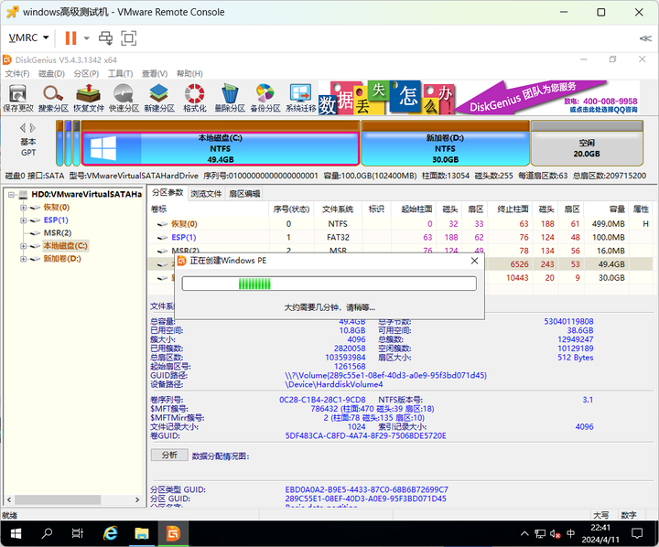Select the ESP(1) row in partition table
659x547 pixels.
point(402,238)
